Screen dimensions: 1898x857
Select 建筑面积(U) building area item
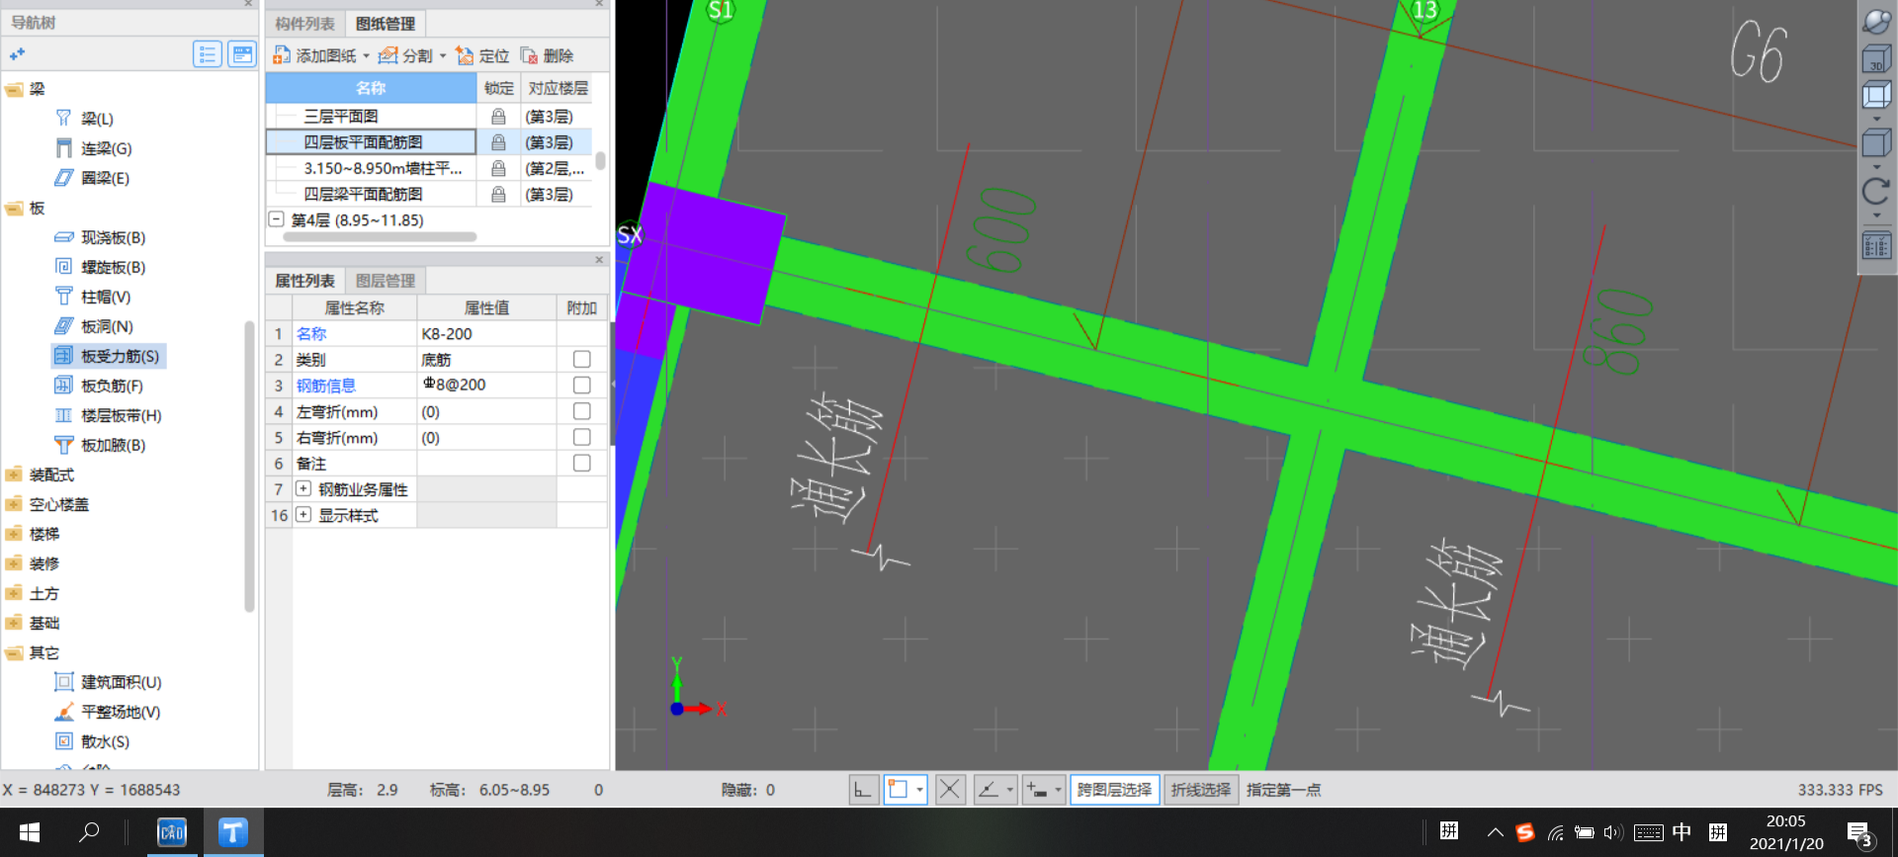point(108,682)
